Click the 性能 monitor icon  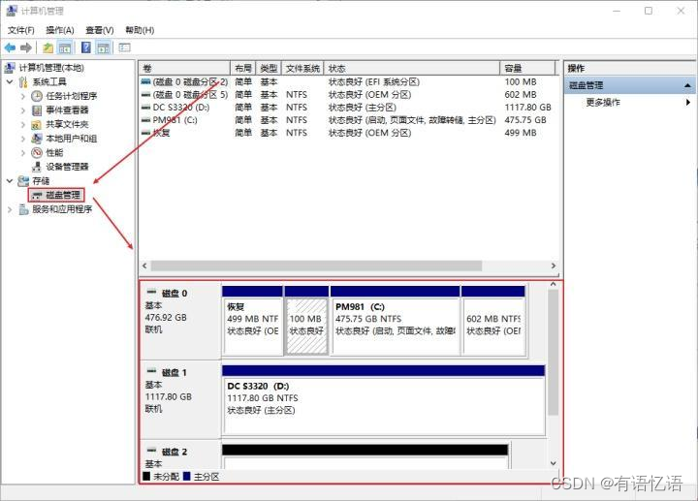37,152
